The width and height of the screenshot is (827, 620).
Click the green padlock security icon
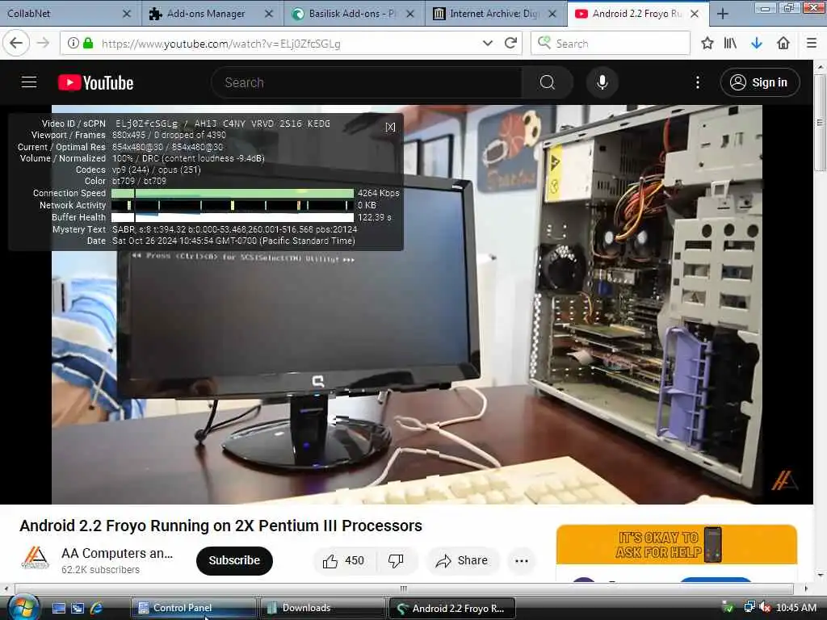(x=89, y=44)
